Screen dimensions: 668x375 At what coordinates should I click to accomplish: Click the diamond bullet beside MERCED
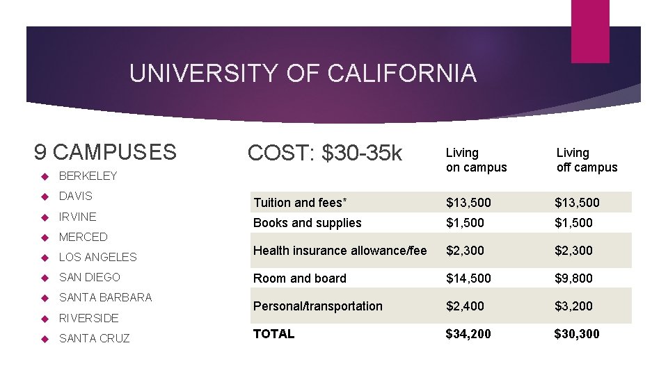pyautogui.click(x=43, y=237)
